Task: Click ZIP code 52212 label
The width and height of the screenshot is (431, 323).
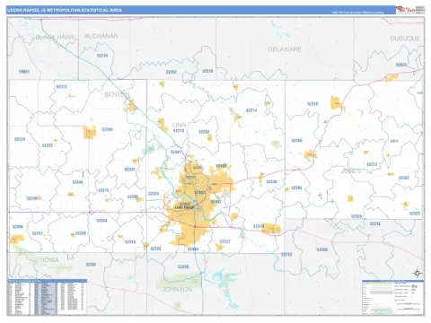Action: point(372,164)
